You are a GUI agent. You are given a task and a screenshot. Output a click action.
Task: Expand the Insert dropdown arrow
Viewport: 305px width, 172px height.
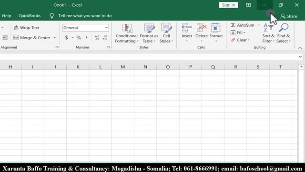(187, 41)
